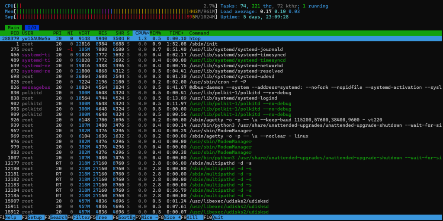
Task: Click the CPU usage meter bar
Action: click(x=111, y=6)
